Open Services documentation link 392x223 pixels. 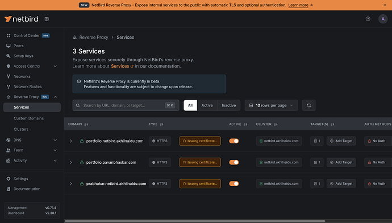[122, 66]
